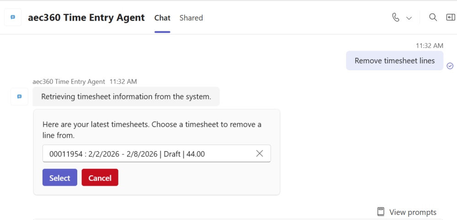This screenshot has width=457, height=220.
Task: Start a call with the phone icon
Action: [x=396, y=17]
